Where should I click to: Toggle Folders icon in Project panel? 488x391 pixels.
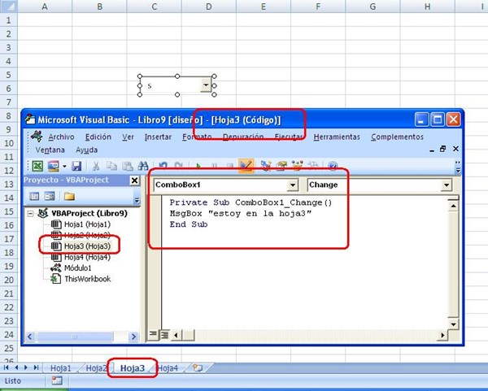coord(69,196)
